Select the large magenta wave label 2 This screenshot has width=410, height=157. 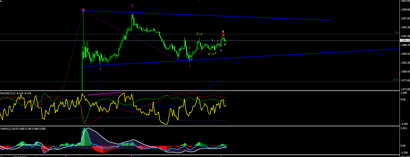click(x=132, y=6)
